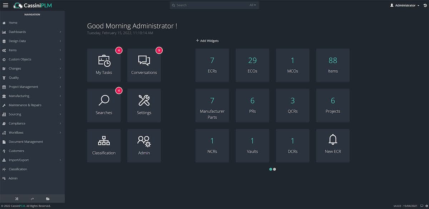
Task: Switch to the second widget page dot
Action: tap(275, 169)
